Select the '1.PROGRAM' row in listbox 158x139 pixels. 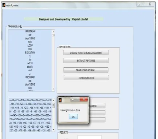point(30,31)
